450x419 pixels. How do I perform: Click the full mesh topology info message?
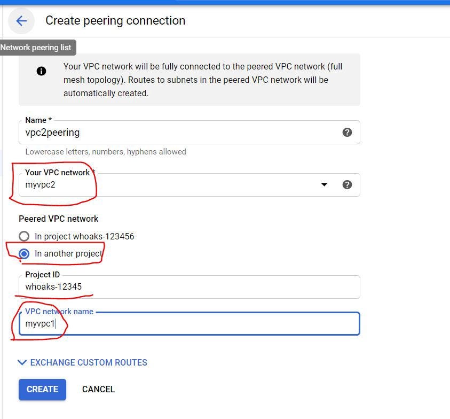point(203,80)
